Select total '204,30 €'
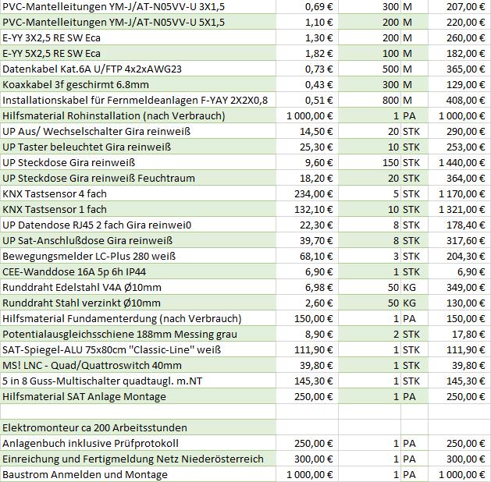 466,256
